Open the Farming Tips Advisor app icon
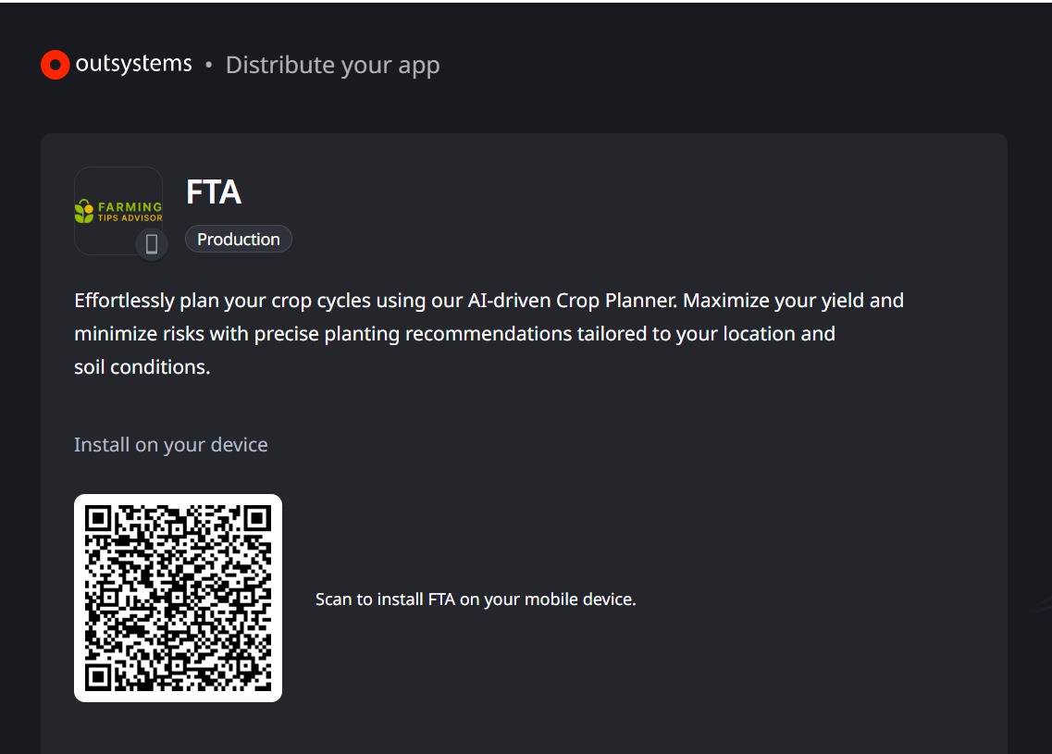Viewport: 1052px width, 754px height. [x=118, y=211]
